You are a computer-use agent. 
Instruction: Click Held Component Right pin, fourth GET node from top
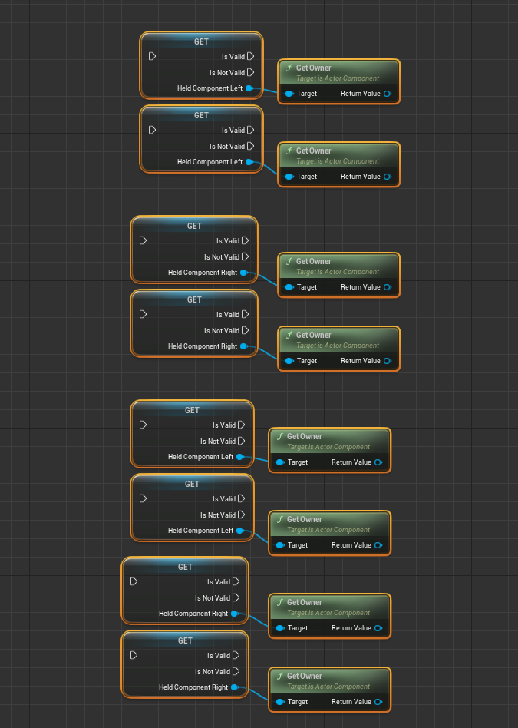244,346
